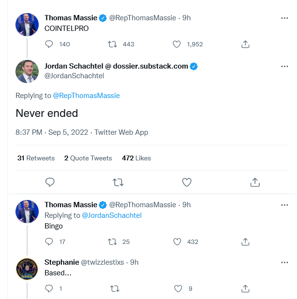This screenshot has width=297, height=299.
Task: Share the COINTELPRO tweet
Action: 245,44
